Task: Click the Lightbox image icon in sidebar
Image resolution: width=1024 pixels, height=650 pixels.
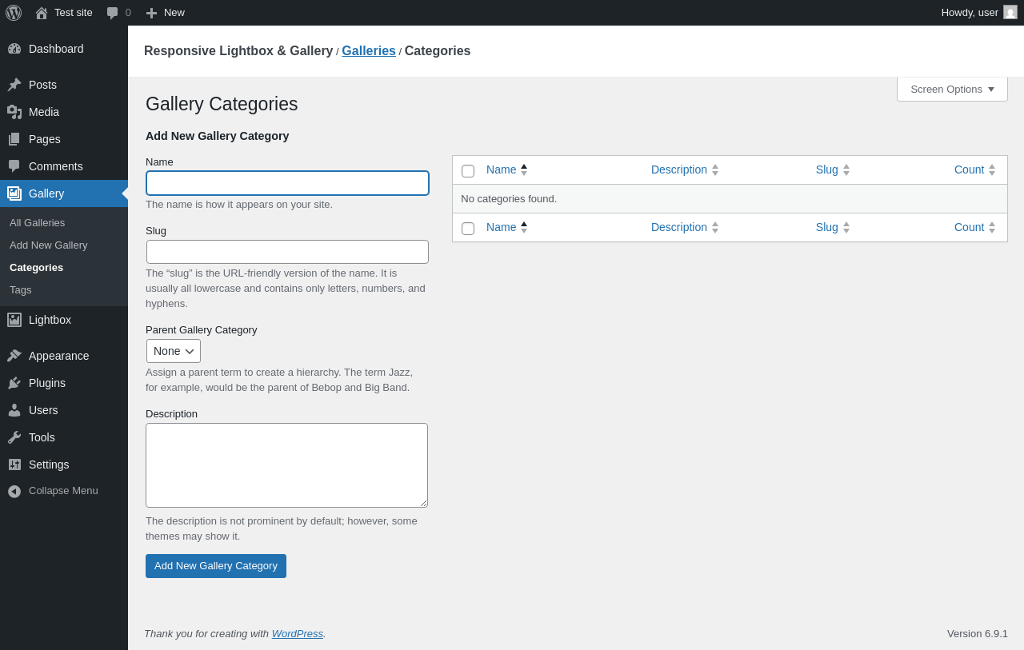Action: point(14,320)
